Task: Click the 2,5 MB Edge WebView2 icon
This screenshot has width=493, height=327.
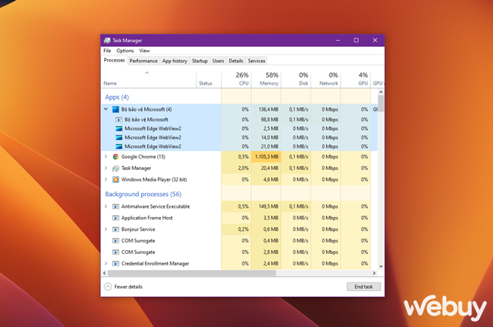Action: (119, 128)
